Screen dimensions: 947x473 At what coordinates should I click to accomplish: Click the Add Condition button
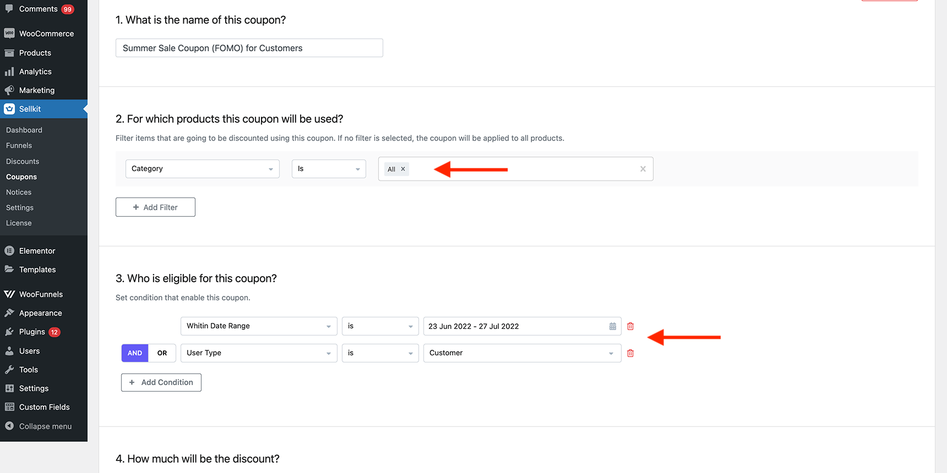click(161, 382)
